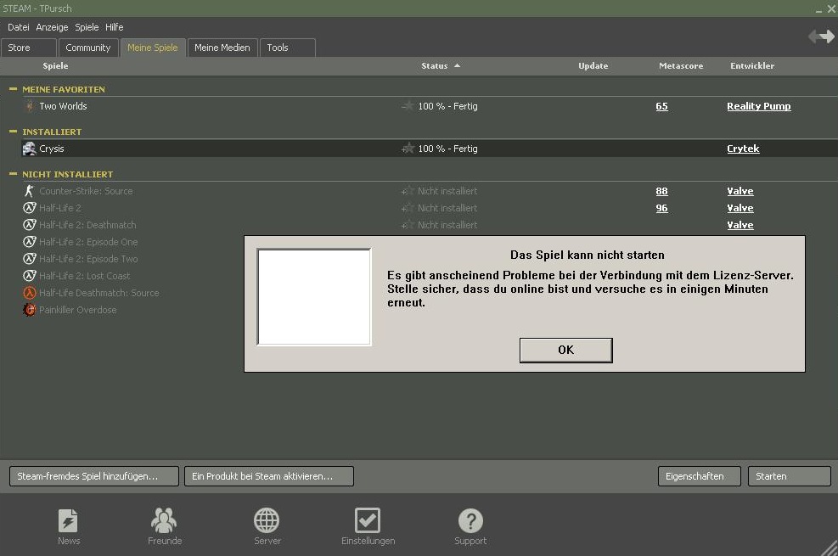
Task: Click the window resize grip at bottom right
Action: [x=829, y=548]
